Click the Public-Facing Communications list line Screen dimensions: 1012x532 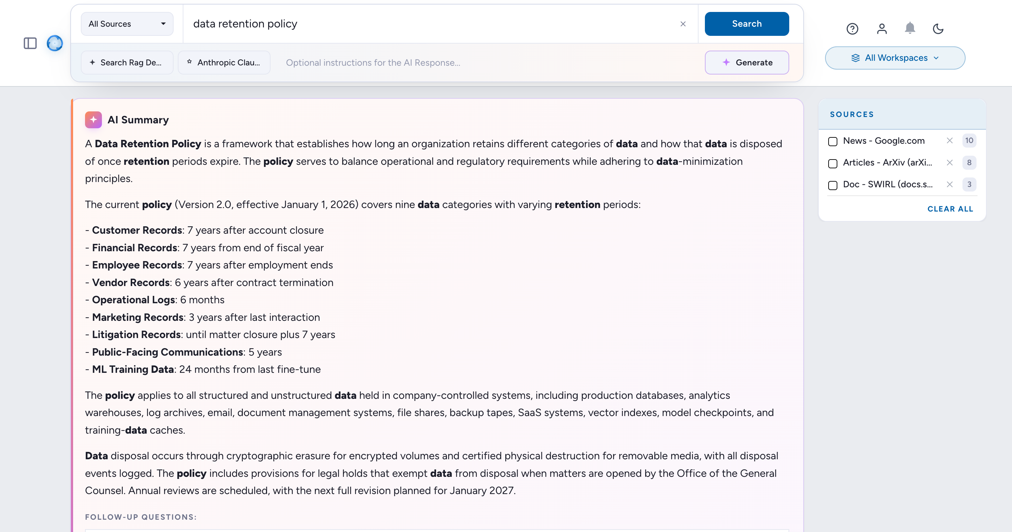pos(183,352)
